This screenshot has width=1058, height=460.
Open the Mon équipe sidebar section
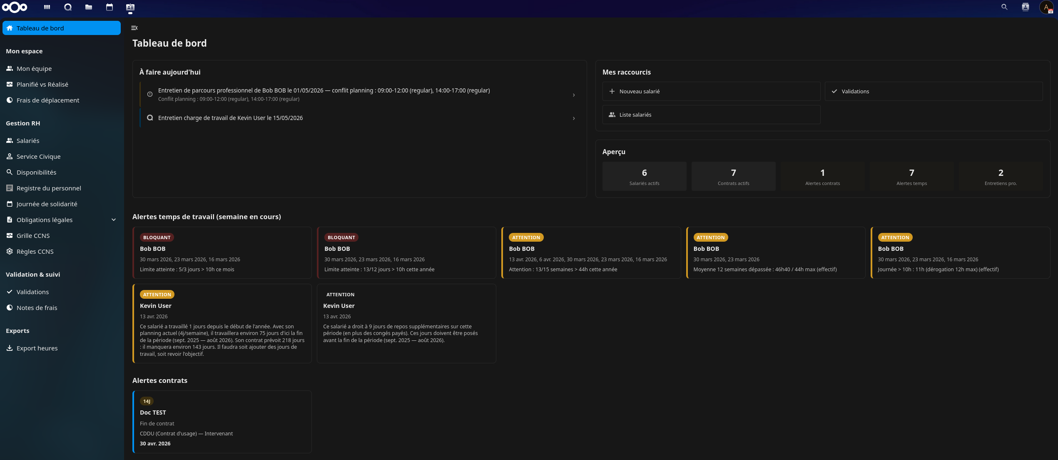[x=34, y=68]
